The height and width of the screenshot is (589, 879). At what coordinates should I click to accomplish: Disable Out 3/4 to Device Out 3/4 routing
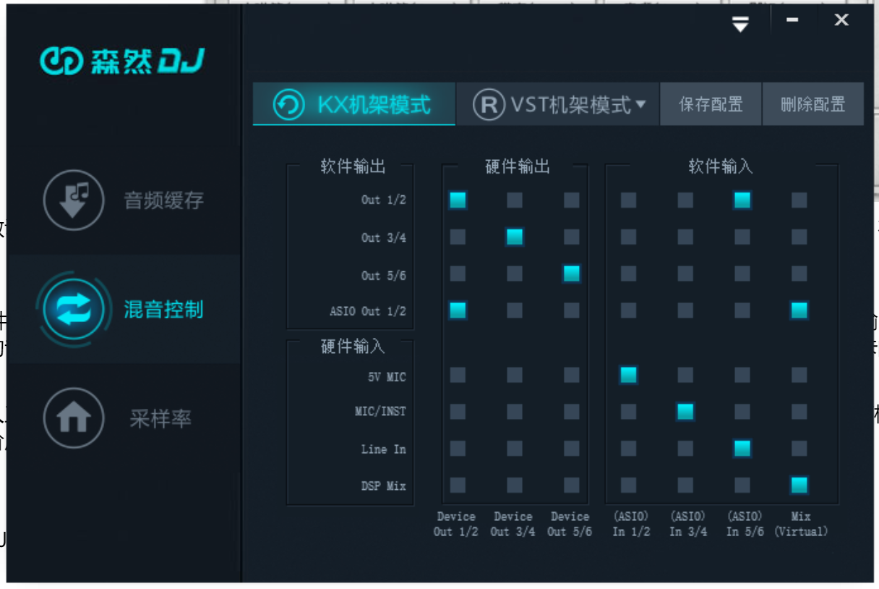[515, 236]
